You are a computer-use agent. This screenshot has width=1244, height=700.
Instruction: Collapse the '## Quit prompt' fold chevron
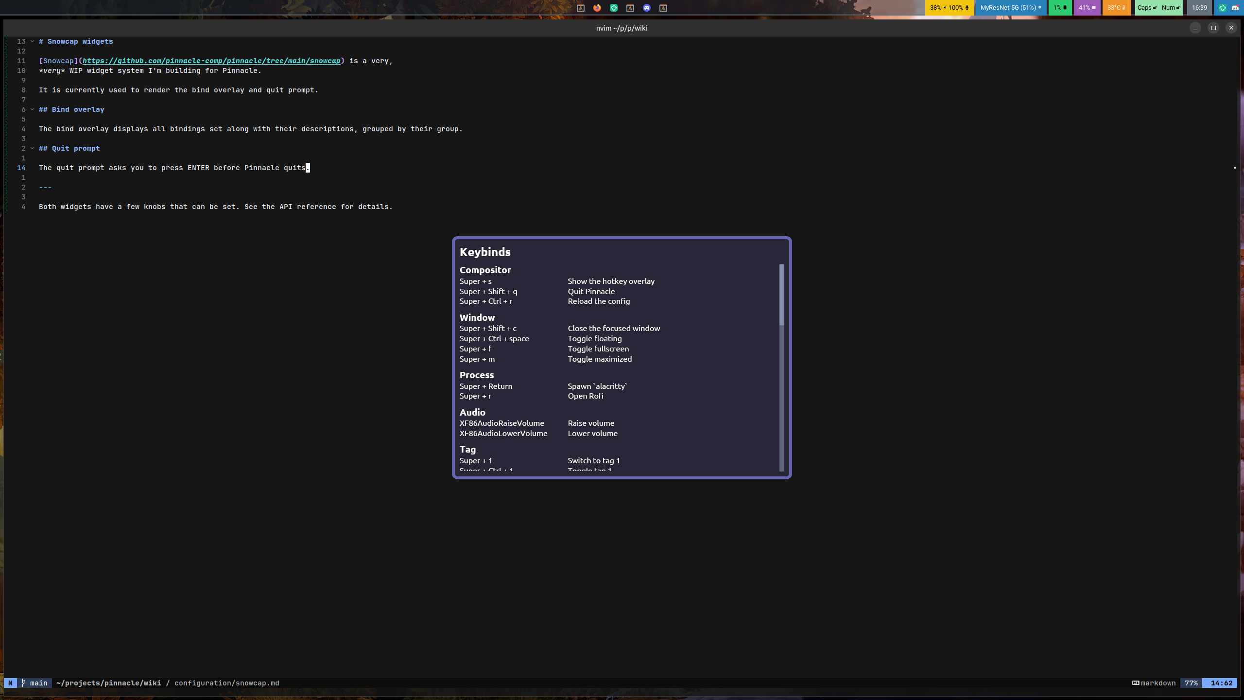click(32, 148)
